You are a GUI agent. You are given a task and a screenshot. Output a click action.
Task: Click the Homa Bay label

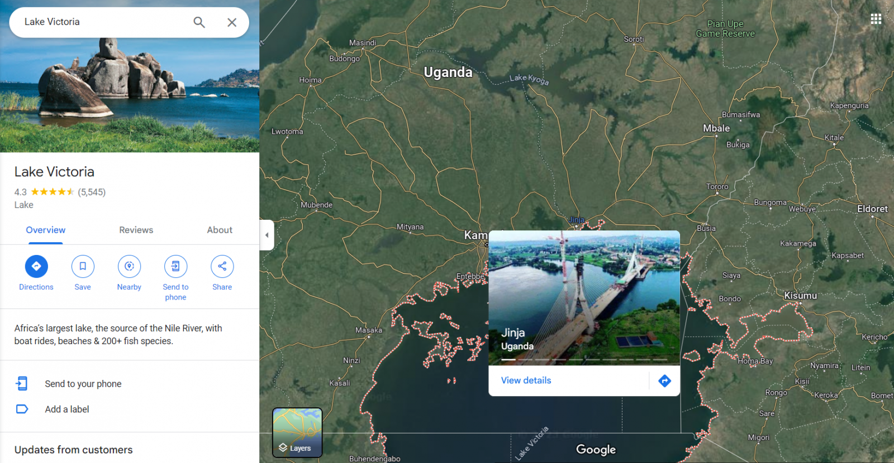(755, 361)
